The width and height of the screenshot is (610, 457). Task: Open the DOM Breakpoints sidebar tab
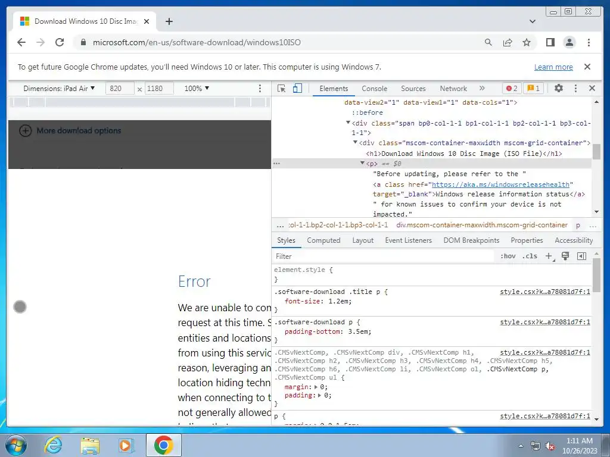pyautogui.click(x=472, y=240)
